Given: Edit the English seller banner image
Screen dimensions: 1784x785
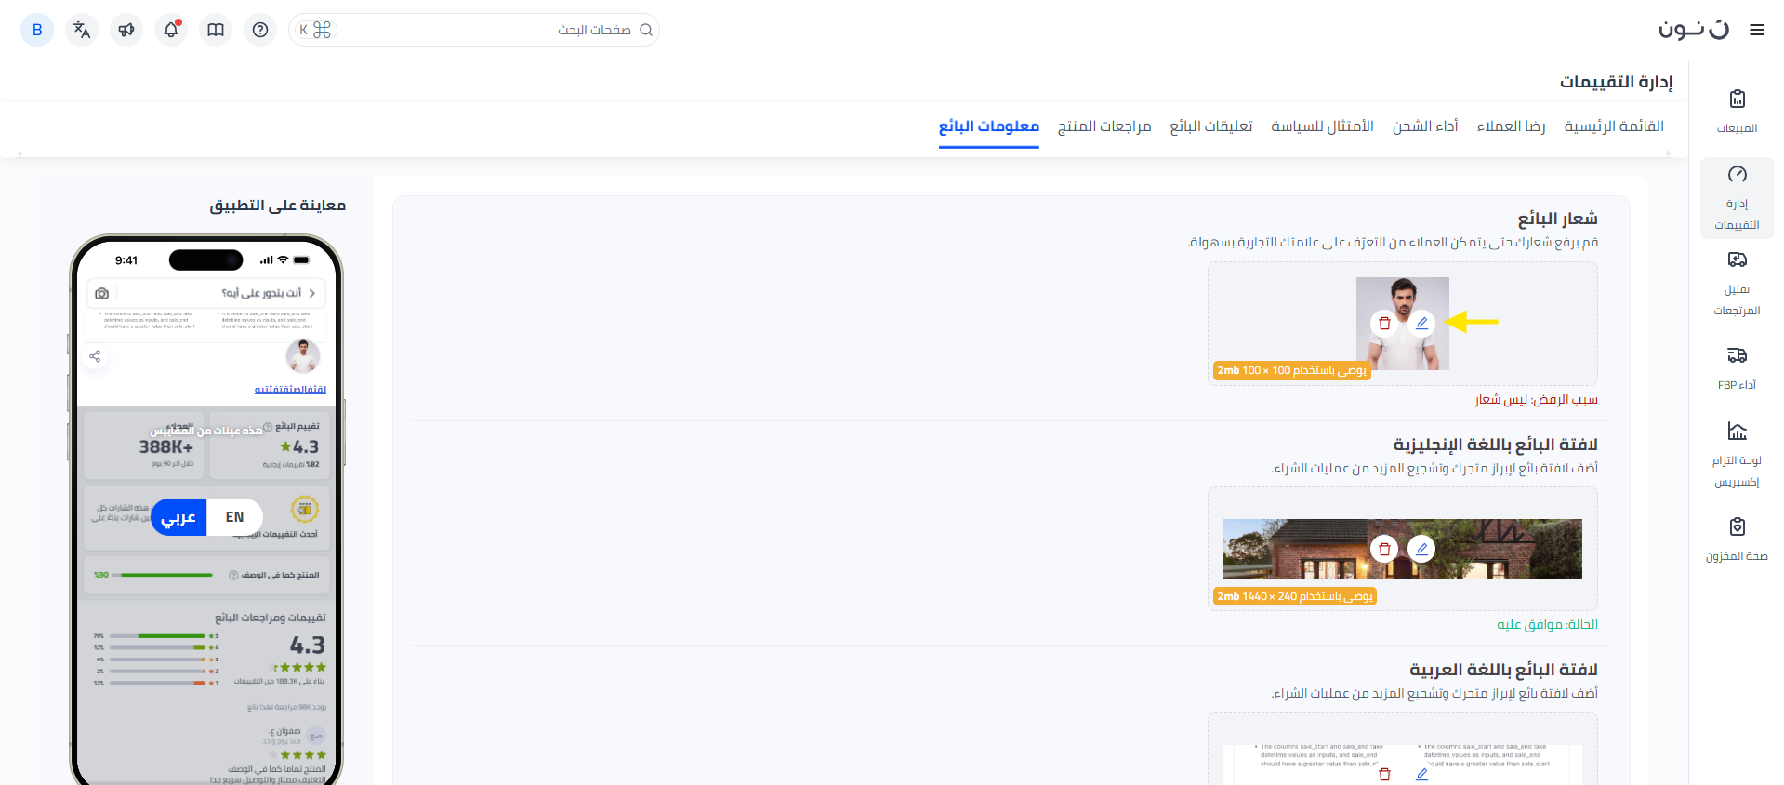Looking at the screenshot, I should tap(1421, 549).
